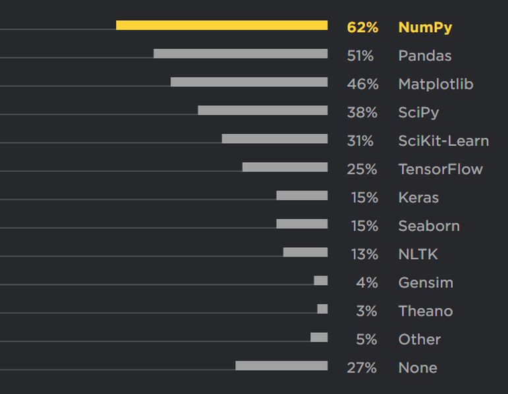Click the 62% value for NumPy
Image resolution: width=508 pixels, height=394 pixels.
pyautogui.click(x=362, y=28)
